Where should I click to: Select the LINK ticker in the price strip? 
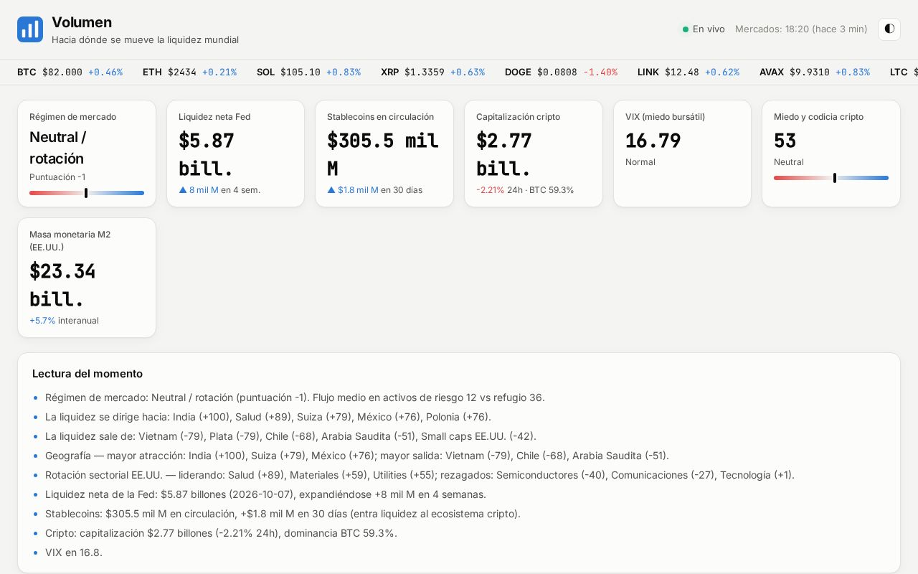tap(688, 72)
